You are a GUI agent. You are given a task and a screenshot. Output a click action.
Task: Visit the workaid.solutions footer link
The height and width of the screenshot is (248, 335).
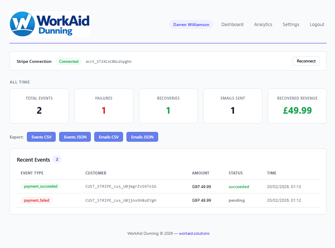click(x=193, y=233)
